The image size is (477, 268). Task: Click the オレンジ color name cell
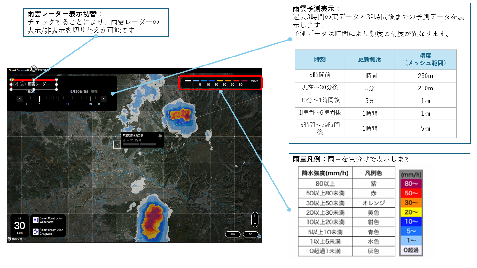373,203
